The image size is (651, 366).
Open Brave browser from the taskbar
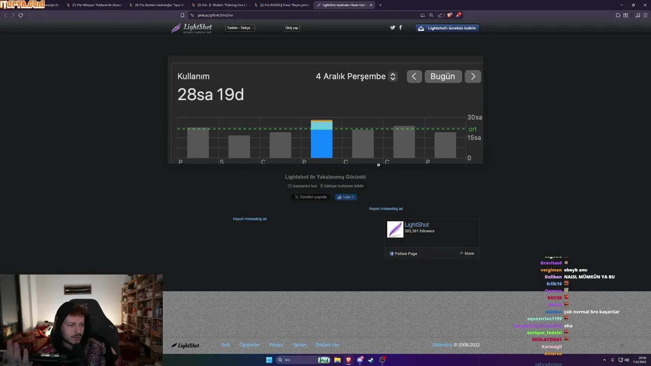point(348,360)
